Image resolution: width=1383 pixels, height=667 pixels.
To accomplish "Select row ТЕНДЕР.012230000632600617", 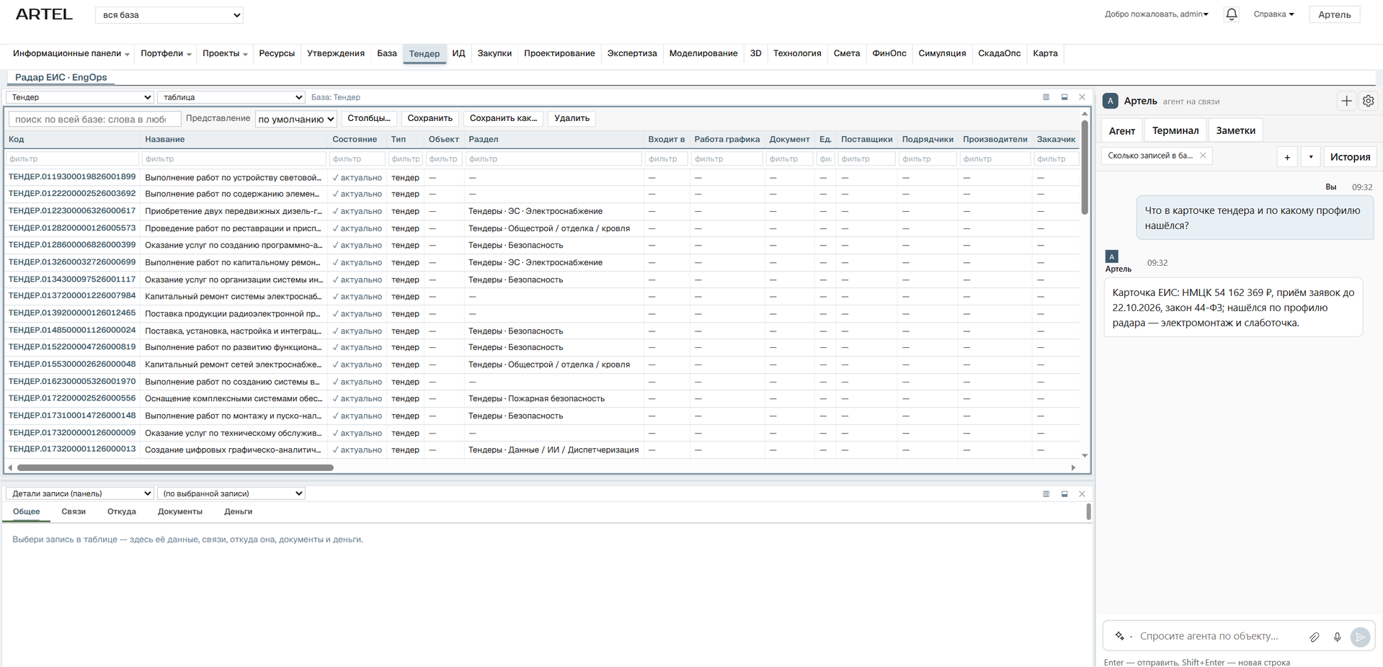I will [542, 211].
